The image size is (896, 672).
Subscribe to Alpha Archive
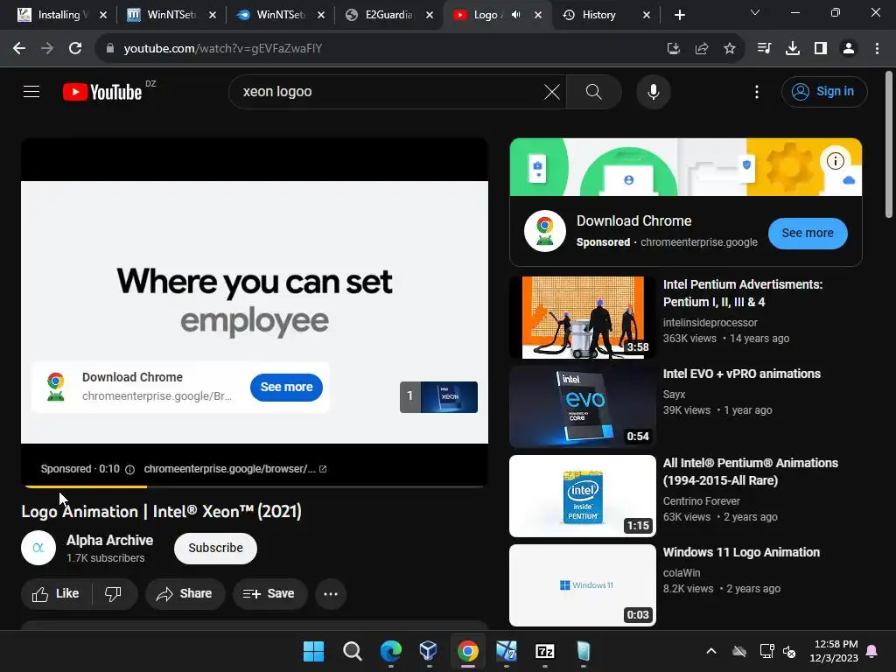point(215,548)
